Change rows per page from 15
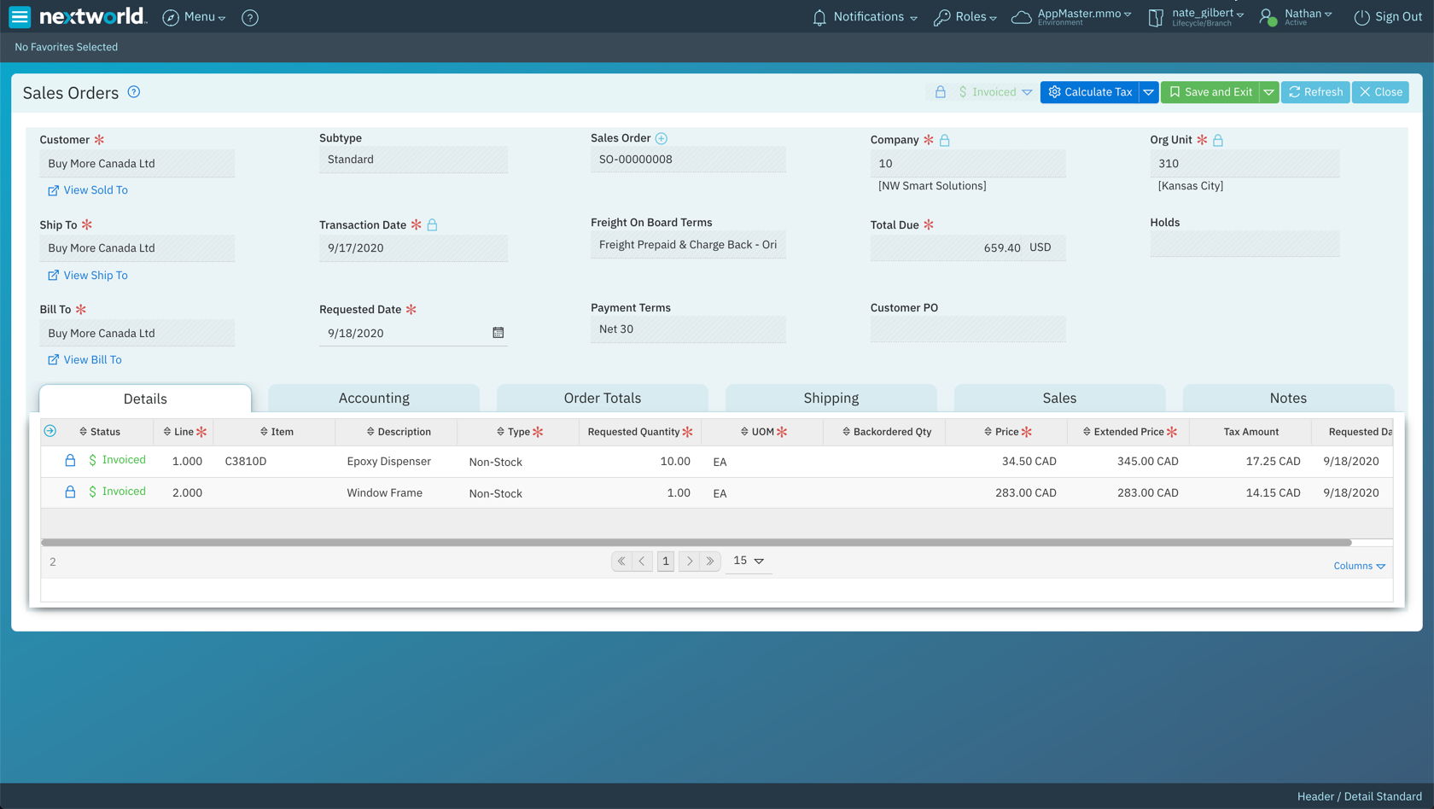This screenshot has height=809, width=1434. coord(749,561)
